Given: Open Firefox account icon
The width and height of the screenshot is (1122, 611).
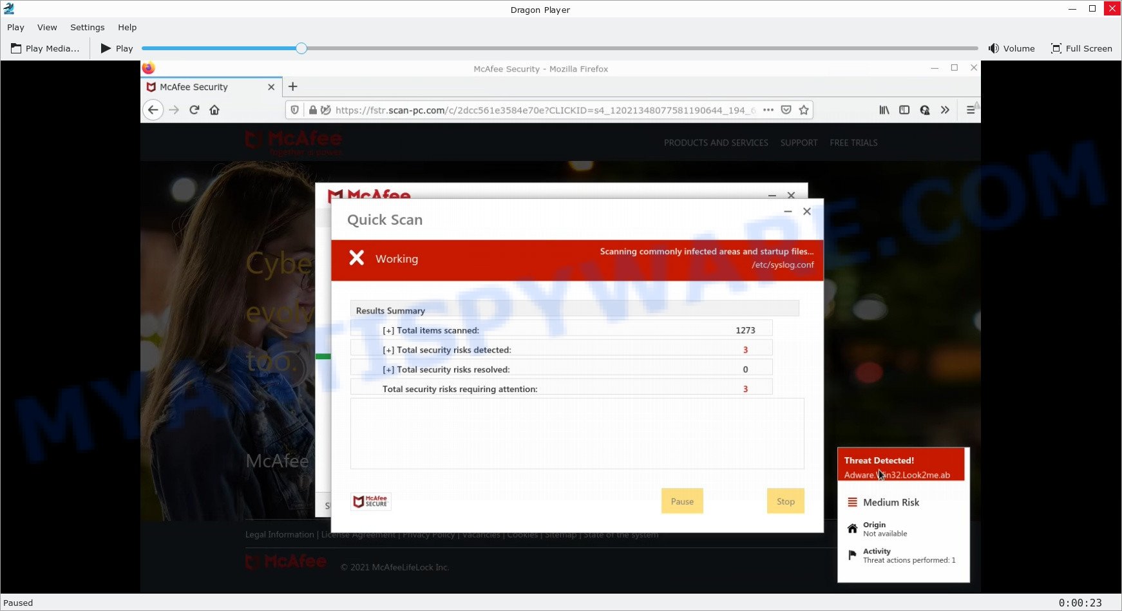Looking at the screenshot, I should tap(925, 110).
